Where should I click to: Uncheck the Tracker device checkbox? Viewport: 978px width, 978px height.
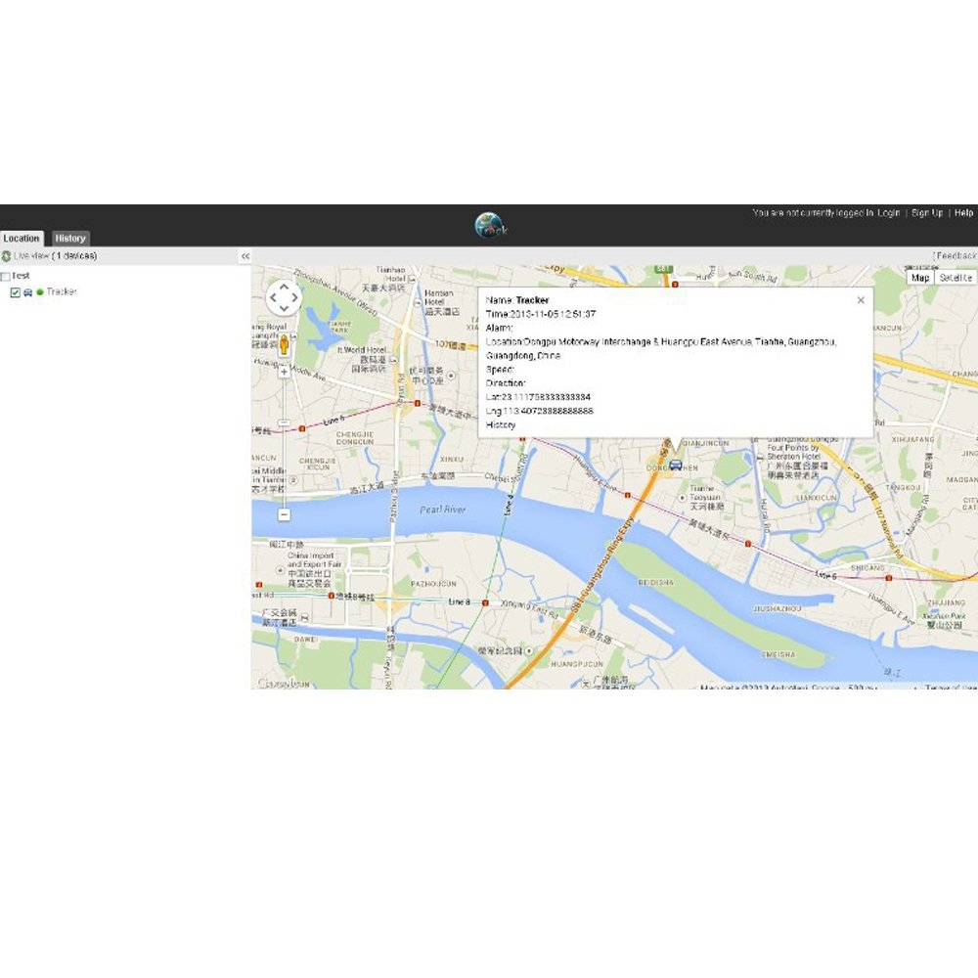point(16,291)
